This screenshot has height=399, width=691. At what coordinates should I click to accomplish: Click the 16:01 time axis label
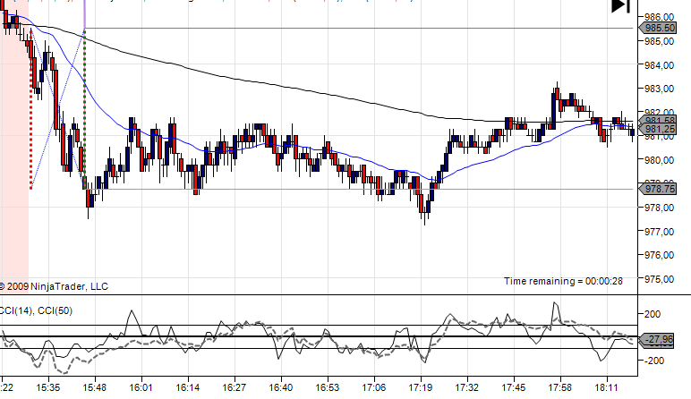[141, 388]
